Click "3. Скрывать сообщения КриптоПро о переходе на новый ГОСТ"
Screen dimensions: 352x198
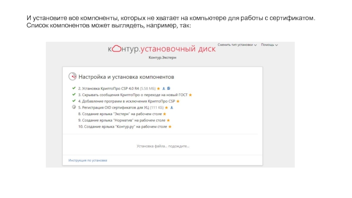133,95
